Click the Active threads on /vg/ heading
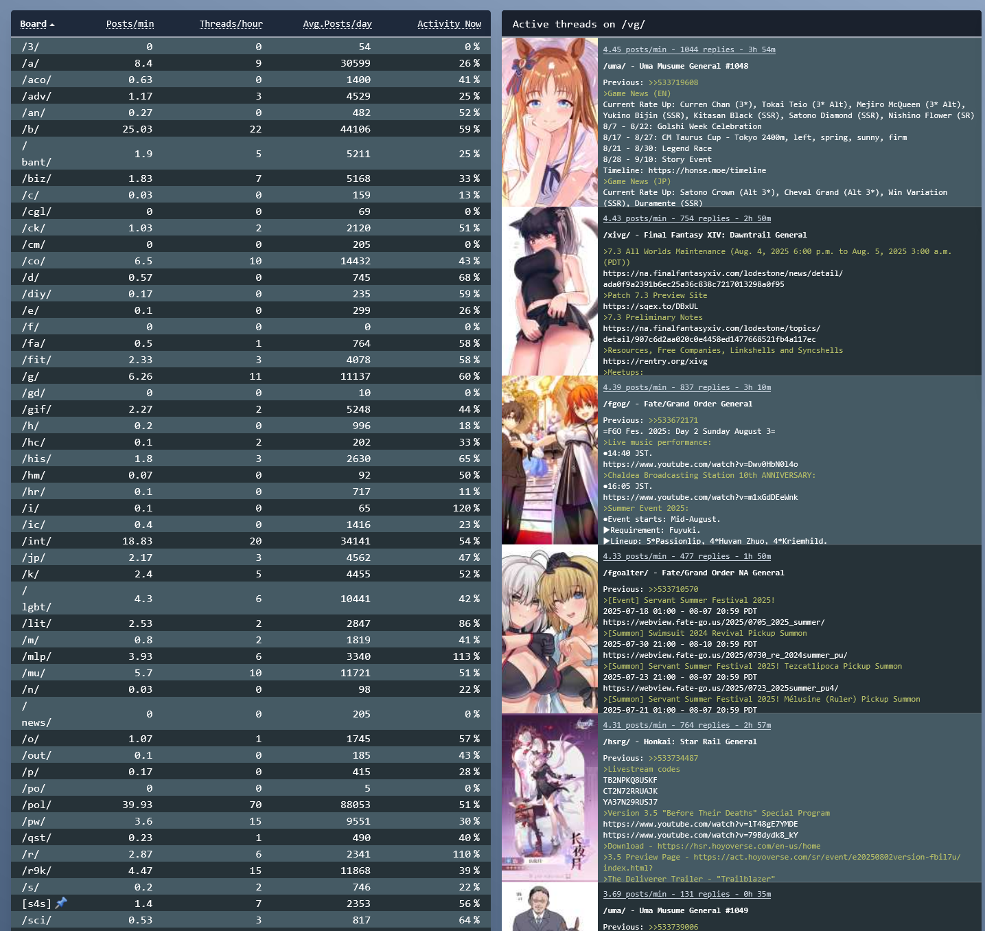Image resolution: width=985 pixels, height=931 pixels. click(x=579, y=24)
